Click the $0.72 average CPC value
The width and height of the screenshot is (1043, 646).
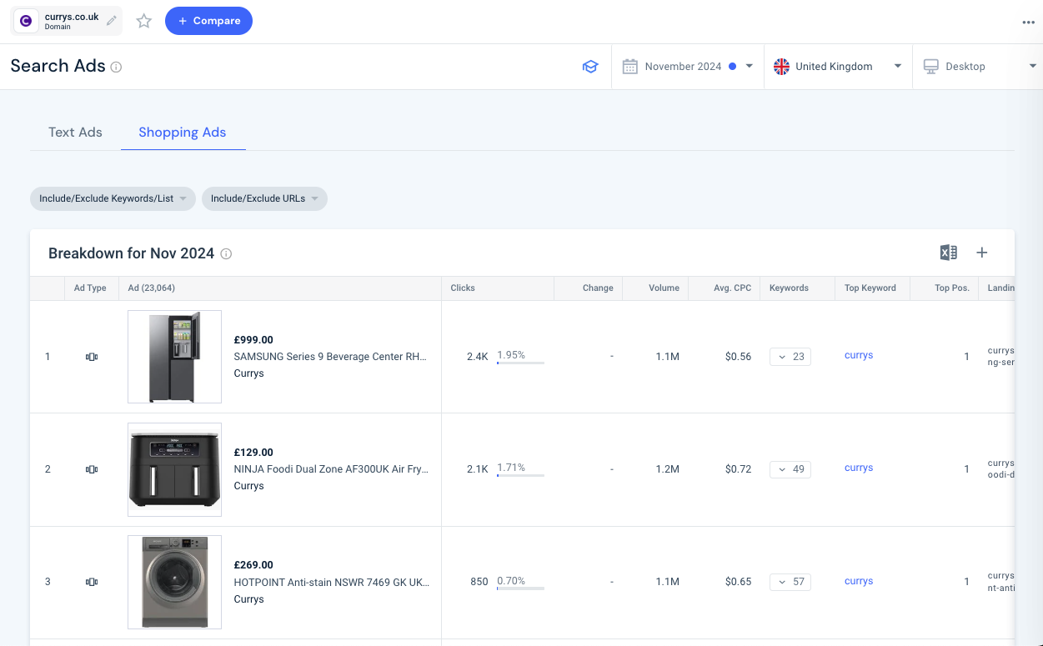pyautogui.click(x=738, y=469)
